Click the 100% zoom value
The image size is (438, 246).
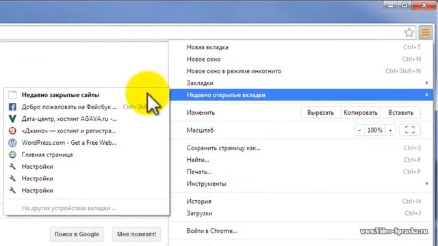tap(375, 131)
